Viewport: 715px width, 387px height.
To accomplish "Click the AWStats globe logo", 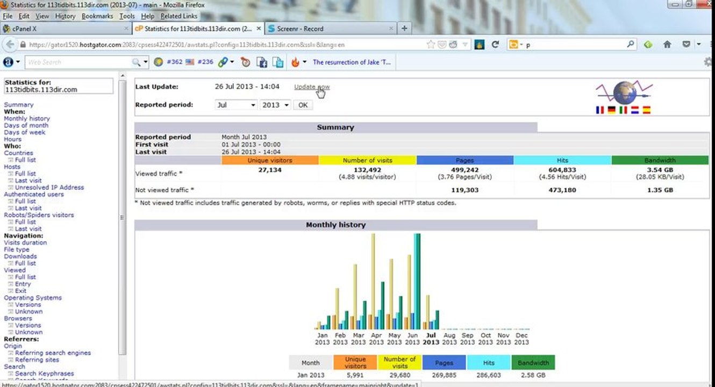I will pos(624,92).
